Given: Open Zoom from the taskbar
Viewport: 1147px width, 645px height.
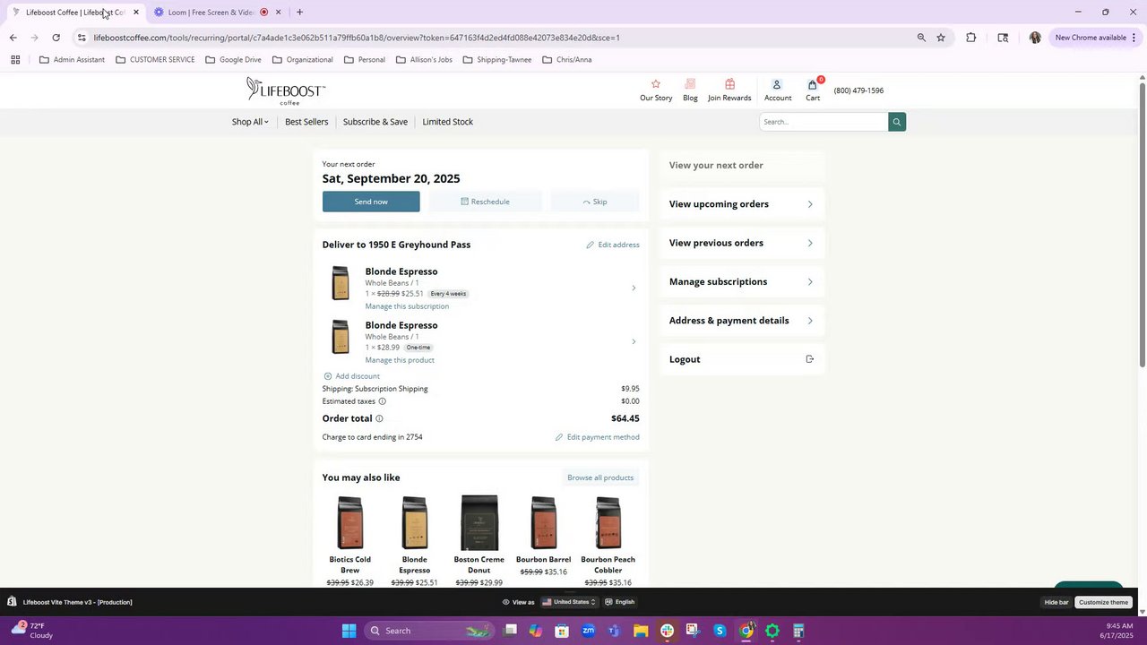Looking at the screenshot, I should (x=588, y=631).
